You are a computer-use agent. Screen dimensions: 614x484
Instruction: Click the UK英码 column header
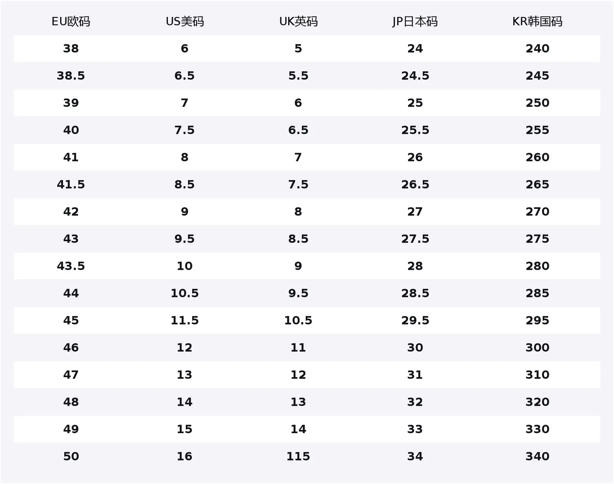(x=298, y=21)
